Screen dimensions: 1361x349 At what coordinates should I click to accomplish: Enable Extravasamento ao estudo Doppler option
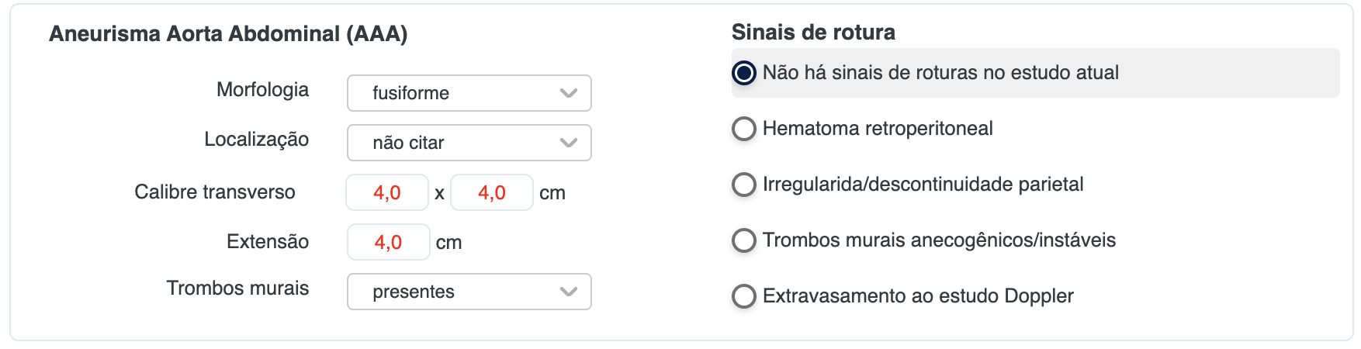(x=744, y=296)
